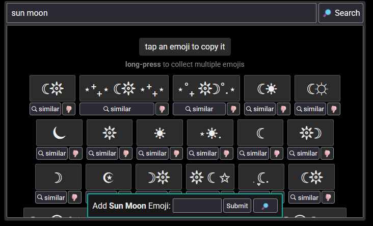Find similar to sparkle-bordered moon sun emoji

coord(117,109)
